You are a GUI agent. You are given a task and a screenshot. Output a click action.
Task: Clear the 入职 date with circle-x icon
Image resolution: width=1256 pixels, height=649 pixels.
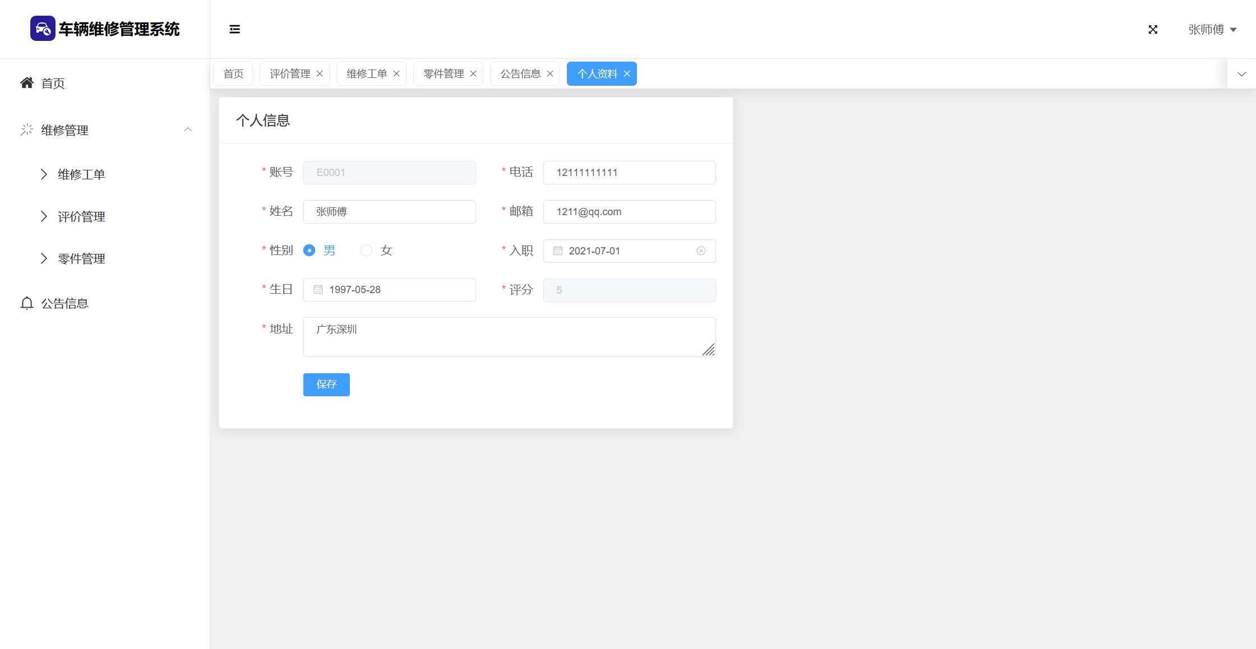tap(701, 251)
